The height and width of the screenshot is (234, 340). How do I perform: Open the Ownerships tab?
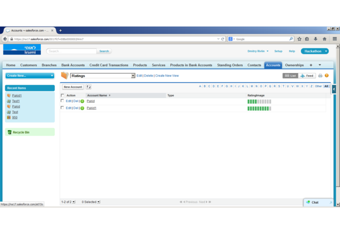[x=294, y=65]
